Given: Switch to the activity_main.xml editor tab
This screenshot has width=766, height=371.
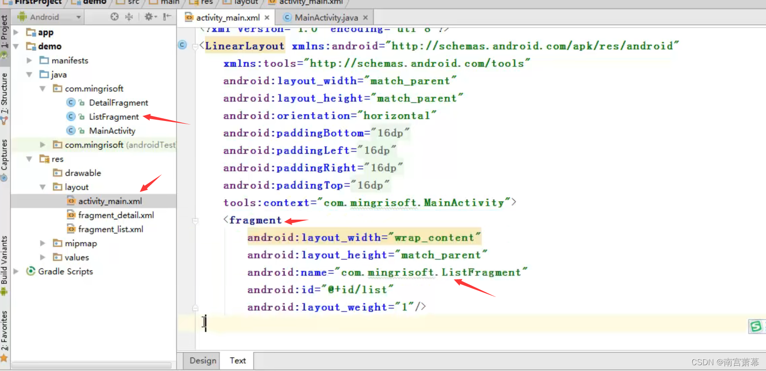Looking at the screenshot, I should pos(228,17).
